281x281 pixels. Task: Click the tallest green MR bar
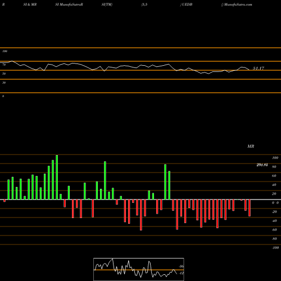click(57, 177)
